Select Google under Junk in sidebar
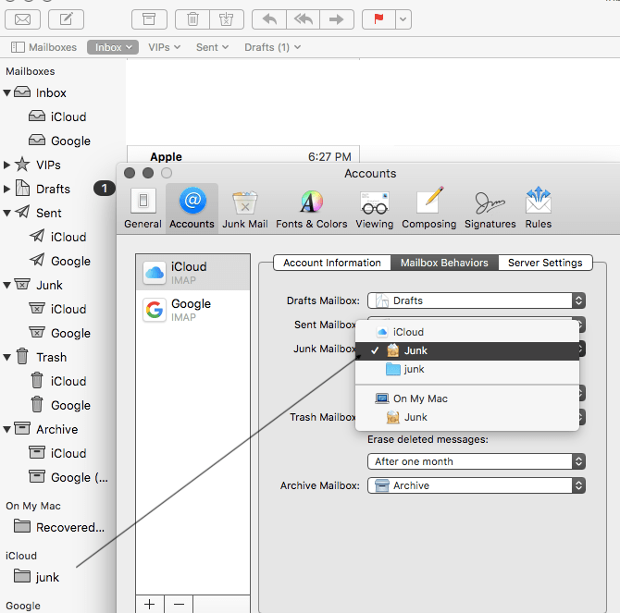 tap(60, 334)
